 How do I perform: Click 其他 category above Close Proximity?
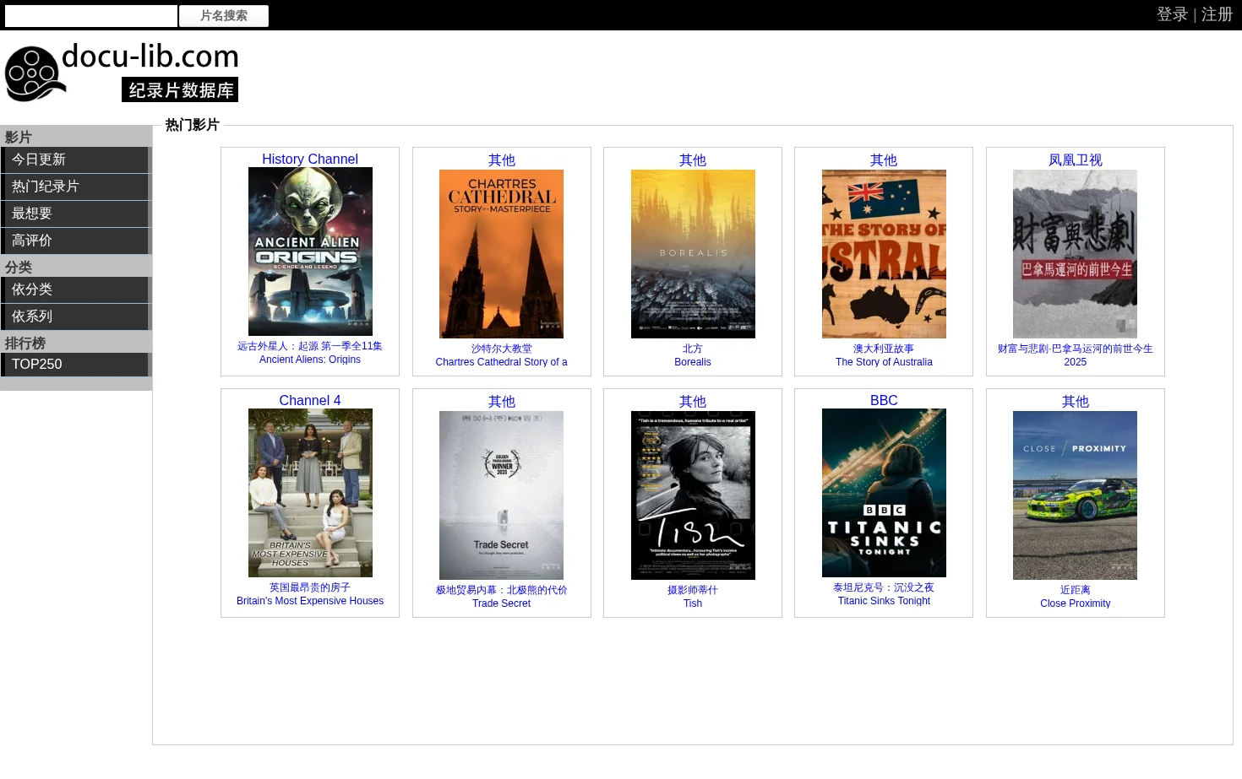pos(1075,402)
